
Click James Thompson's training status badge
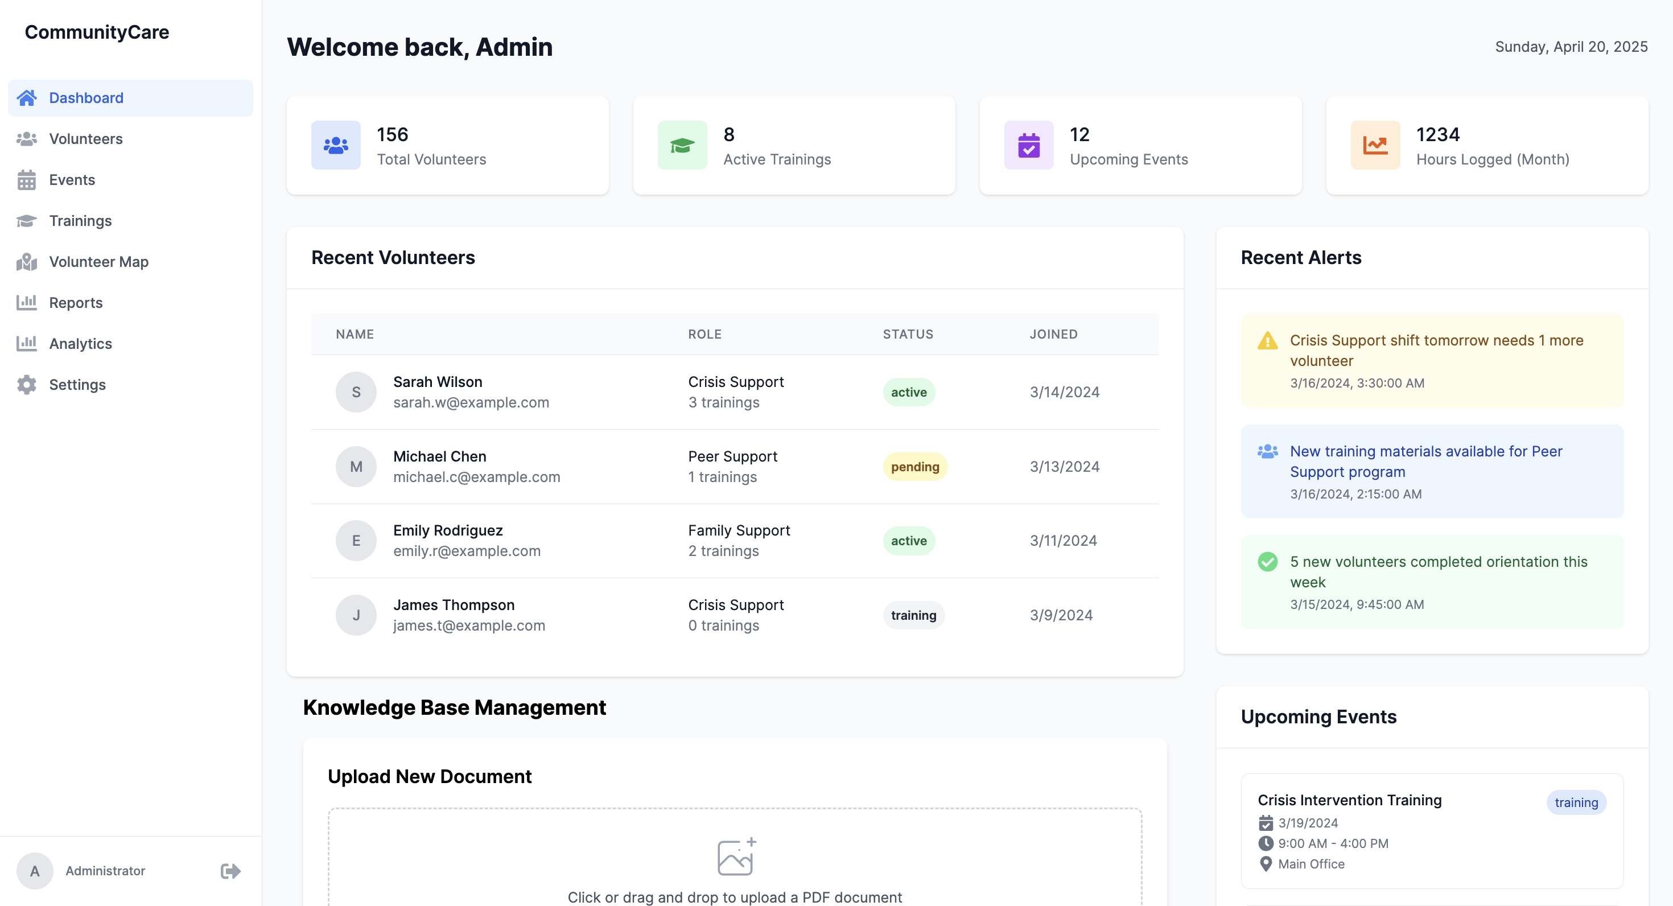pos(913,615)
